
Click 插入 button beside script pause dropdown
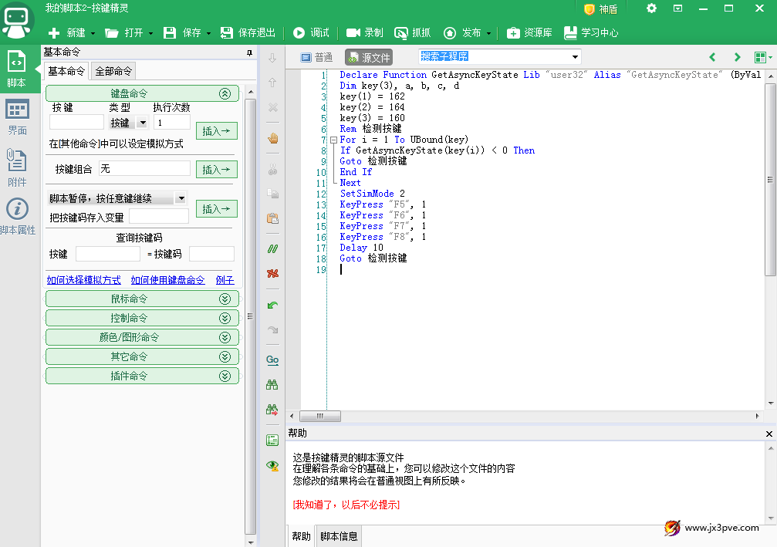(x=217, y=209)
